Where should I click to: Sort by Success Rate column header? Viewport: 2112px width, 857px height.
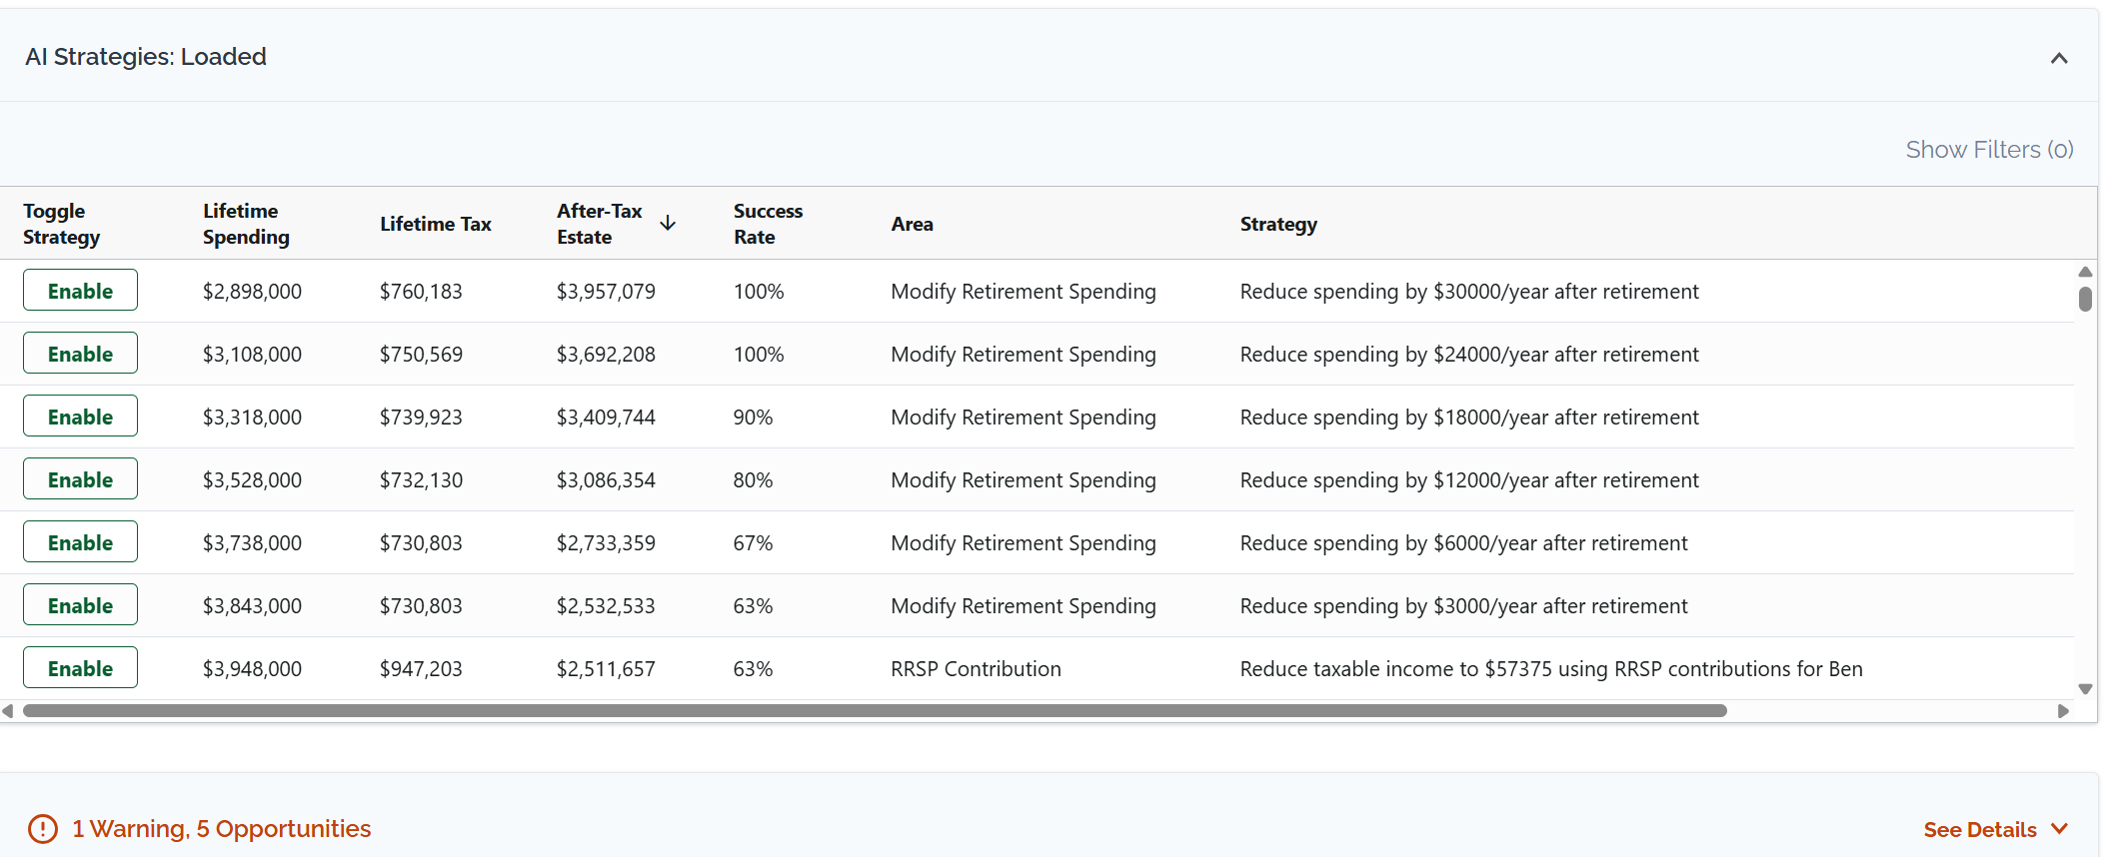(767, 224)
